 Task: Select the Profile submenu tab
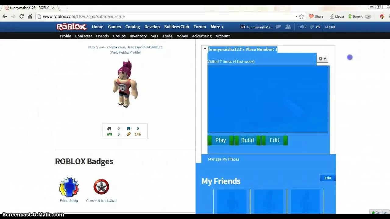[x=65, y=36]
